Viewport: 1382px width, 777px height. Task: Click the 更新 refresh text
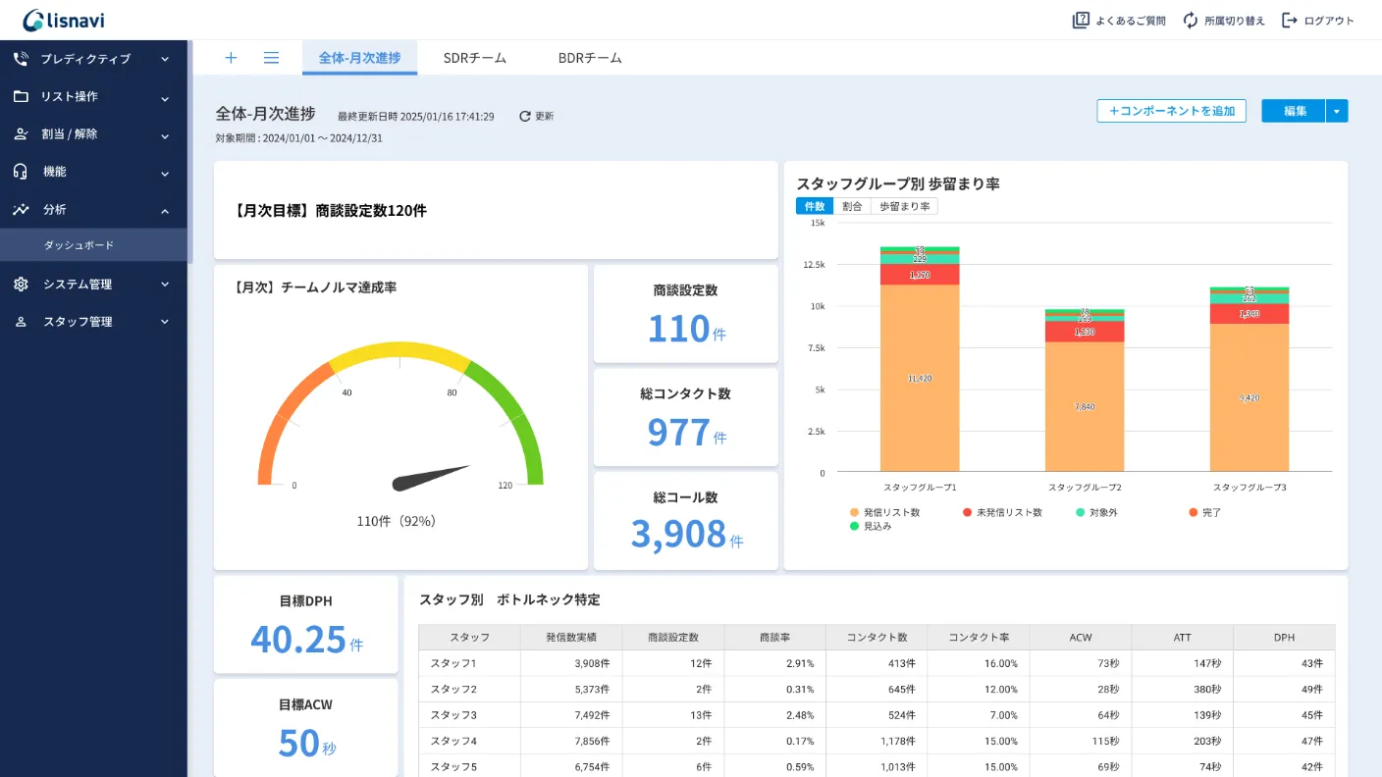click(x=544, y=116)
